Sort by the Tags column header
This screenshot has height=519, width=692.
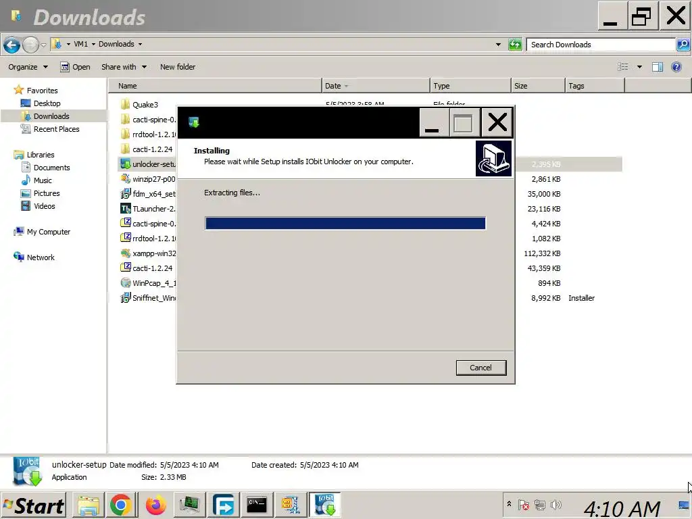(595, 86)
